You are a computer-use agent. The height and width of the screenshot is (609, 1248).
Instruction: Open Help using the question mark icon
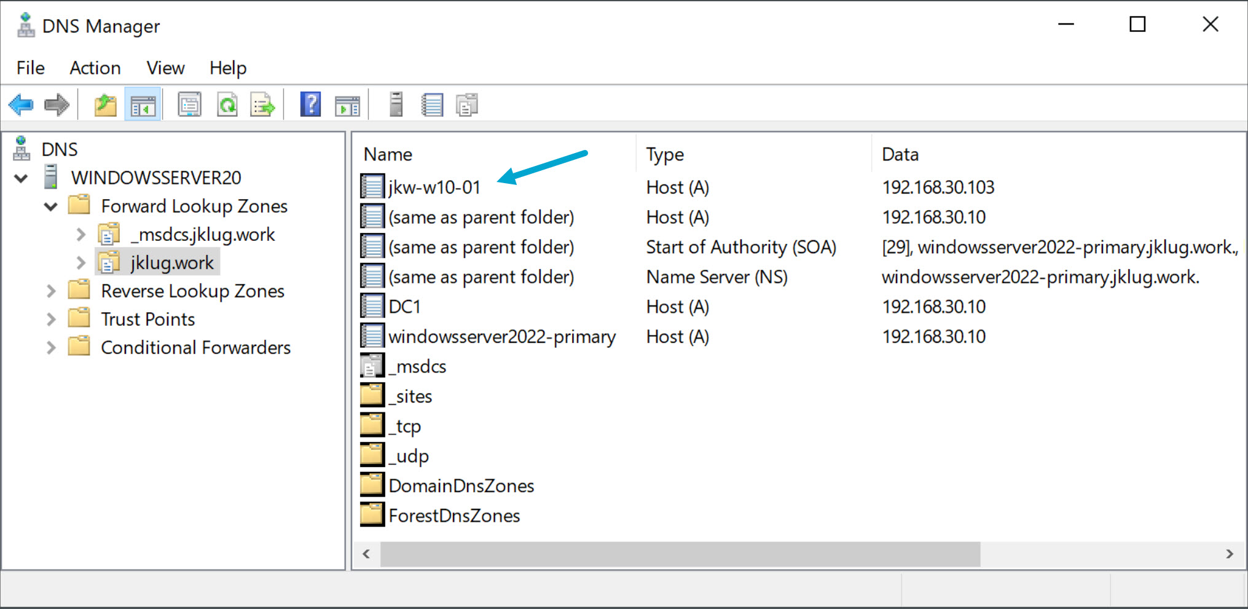pos(310,104)
